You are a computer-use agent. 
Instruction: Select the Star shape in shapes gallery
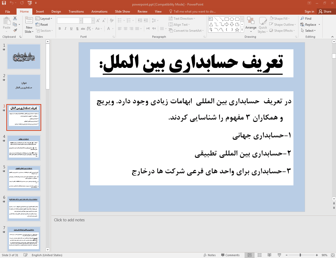coord(237,30)
